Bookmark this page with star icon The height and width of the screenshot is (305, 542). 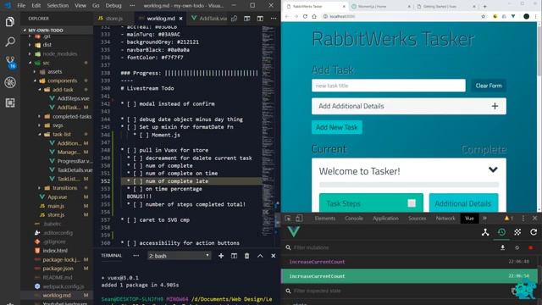(x=483, y=16)
